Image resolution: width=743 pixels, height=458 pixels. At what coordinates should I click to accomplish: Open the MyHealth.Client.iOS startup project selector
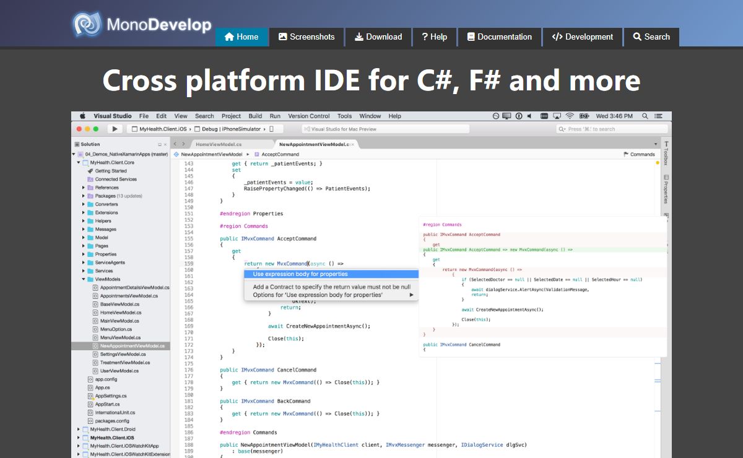pyautogui.click(x=160, y=129)
